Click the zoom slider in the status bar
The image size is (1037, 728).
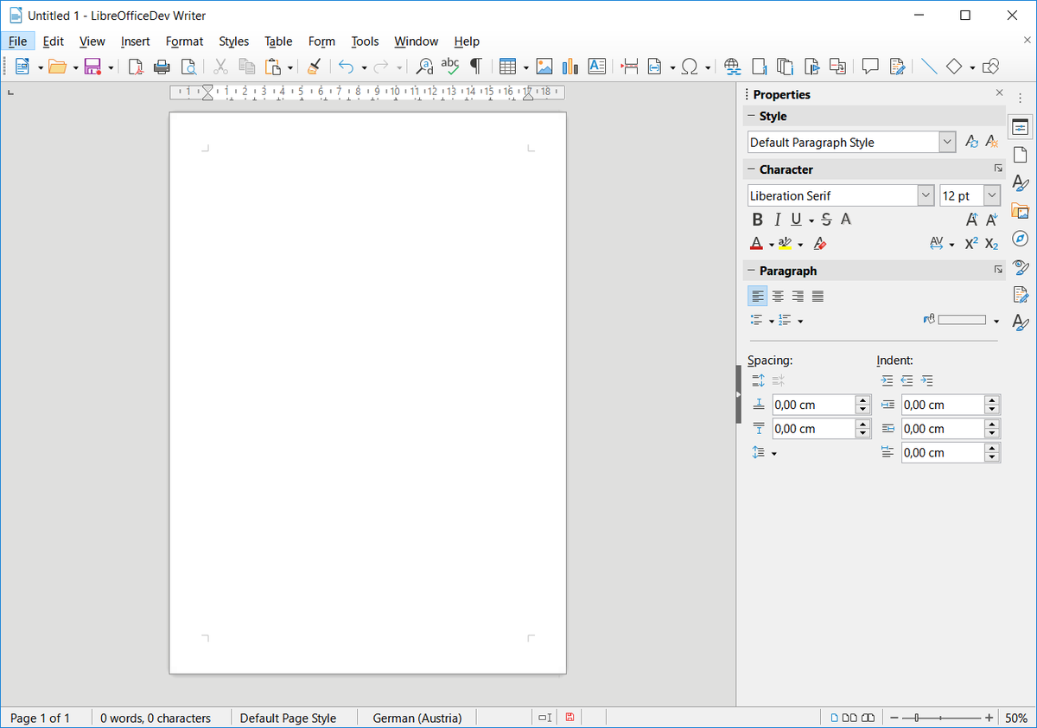[x=940, y=718]
